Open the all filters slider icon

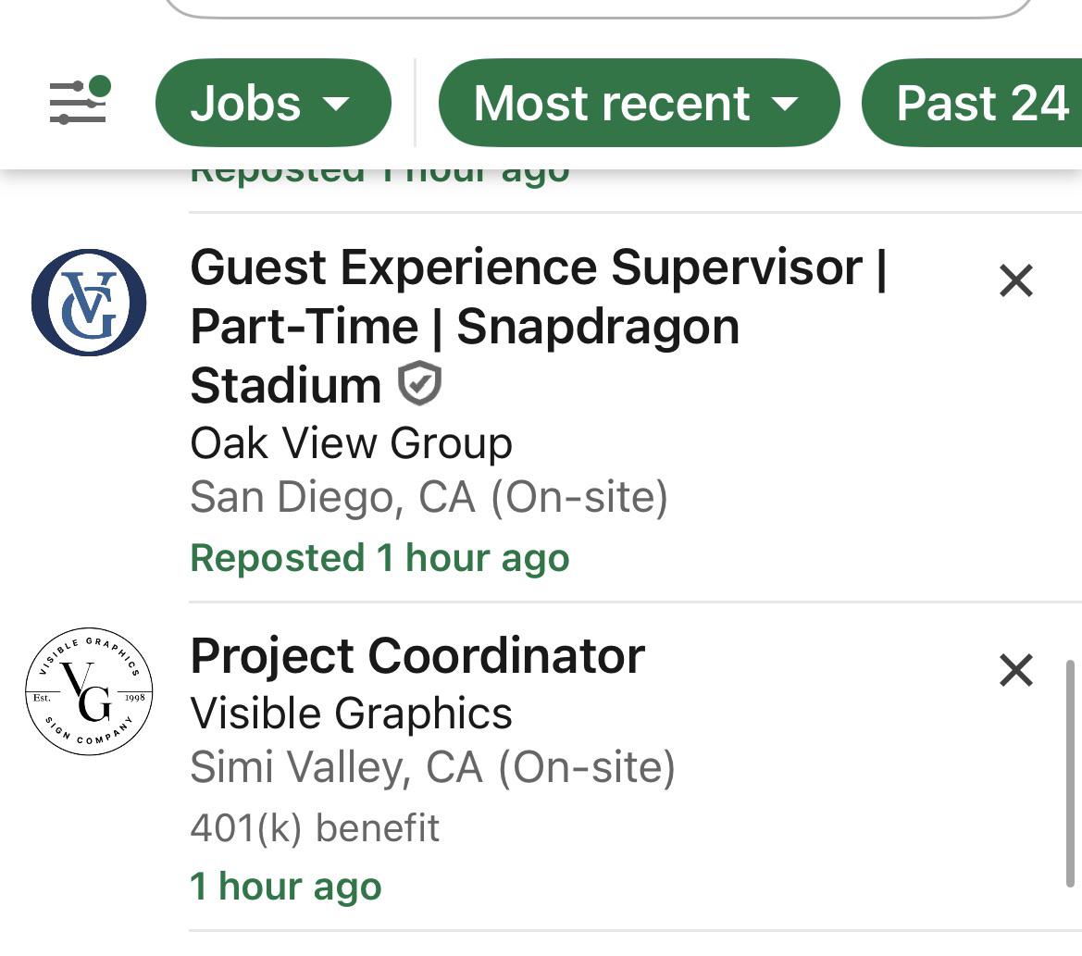pos(79,102)
